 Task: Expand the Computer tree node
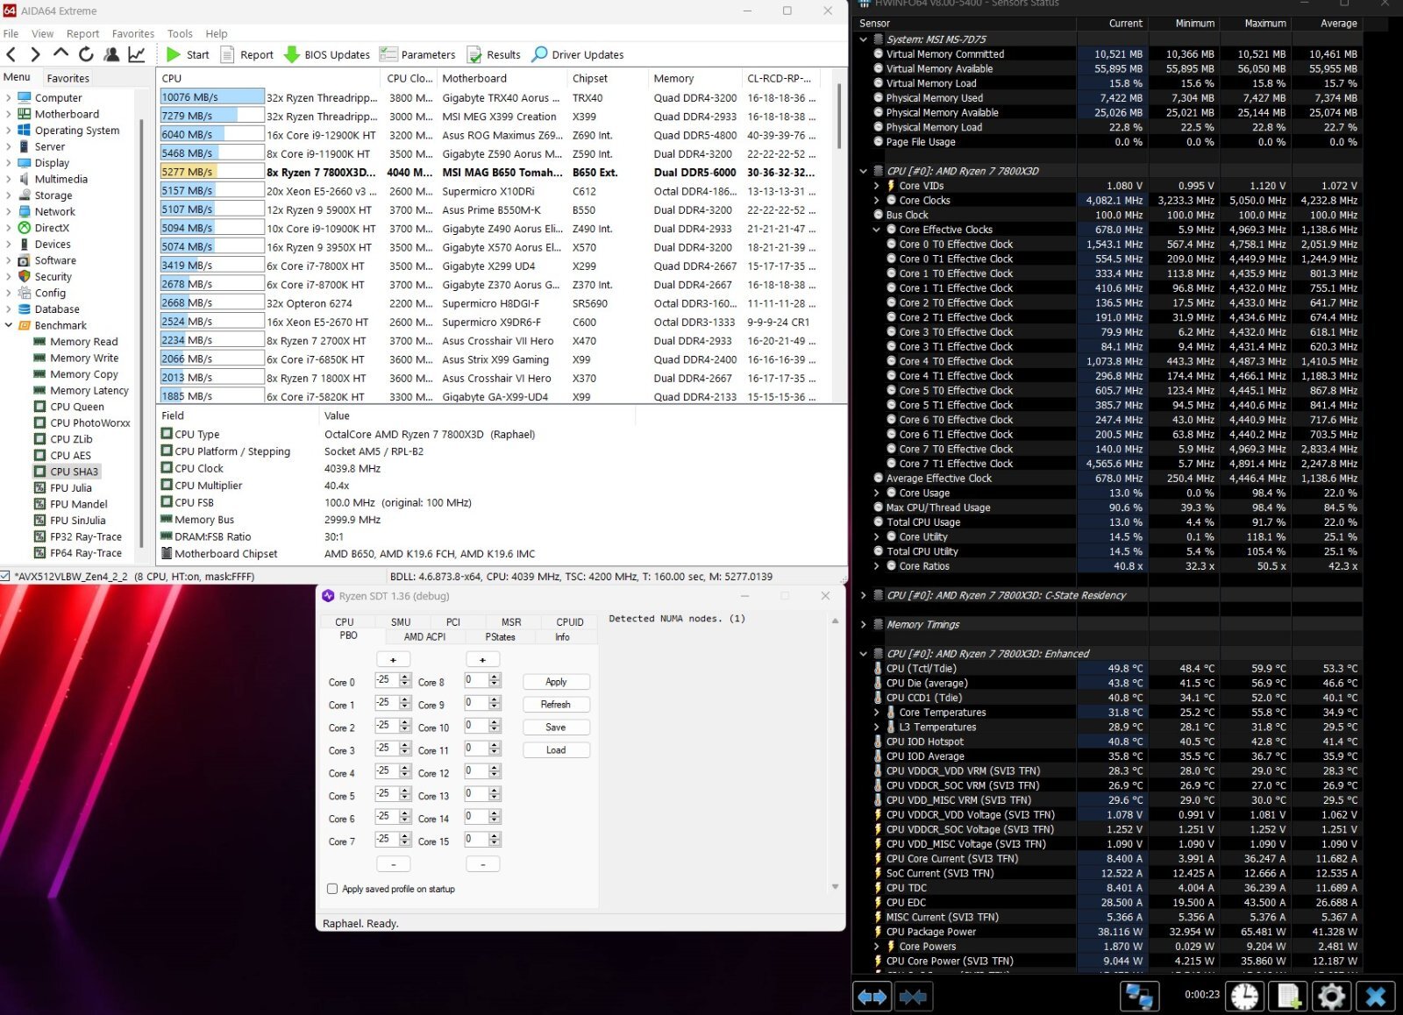coord(9,98)
